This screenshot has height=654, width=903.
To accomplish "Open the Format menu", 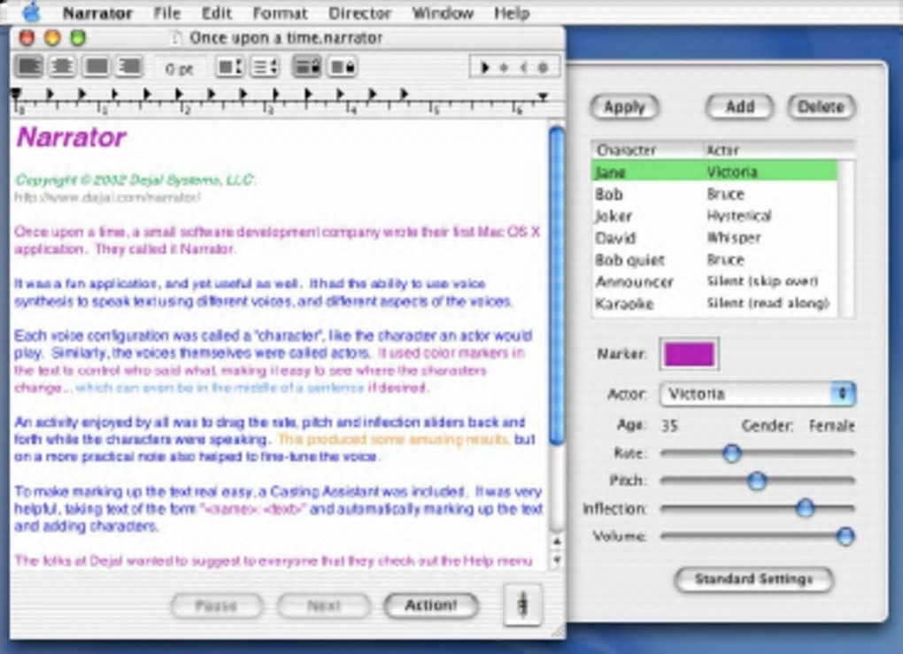I will tap(280, 12).
